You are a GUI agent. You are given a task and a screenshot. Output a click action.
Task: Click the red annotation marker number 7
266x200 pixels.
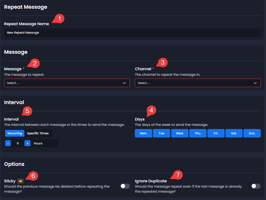[177, 175]
